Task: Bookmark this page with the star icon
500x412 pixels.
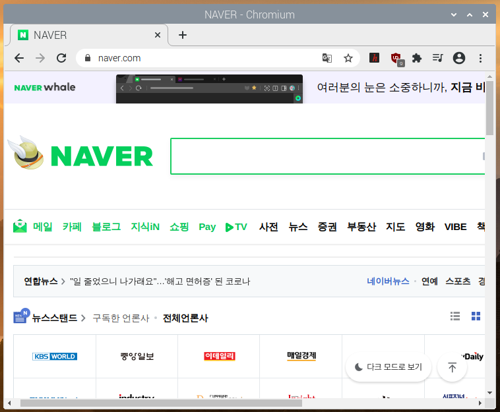Action: click(x=348, y=58)
